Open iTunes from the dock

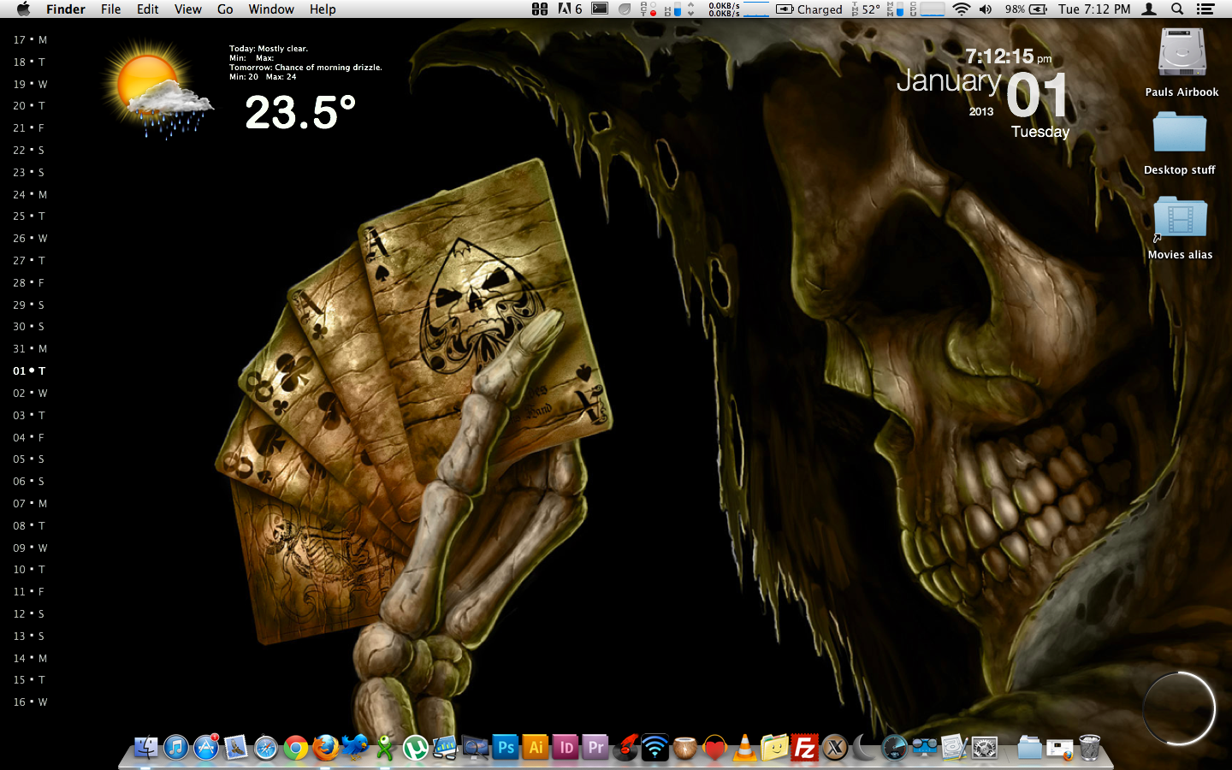point(176,748)
